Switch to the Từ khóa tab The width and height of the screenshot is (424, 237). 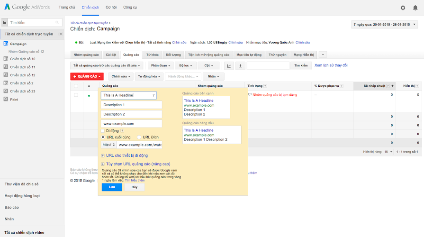(153, 55)
